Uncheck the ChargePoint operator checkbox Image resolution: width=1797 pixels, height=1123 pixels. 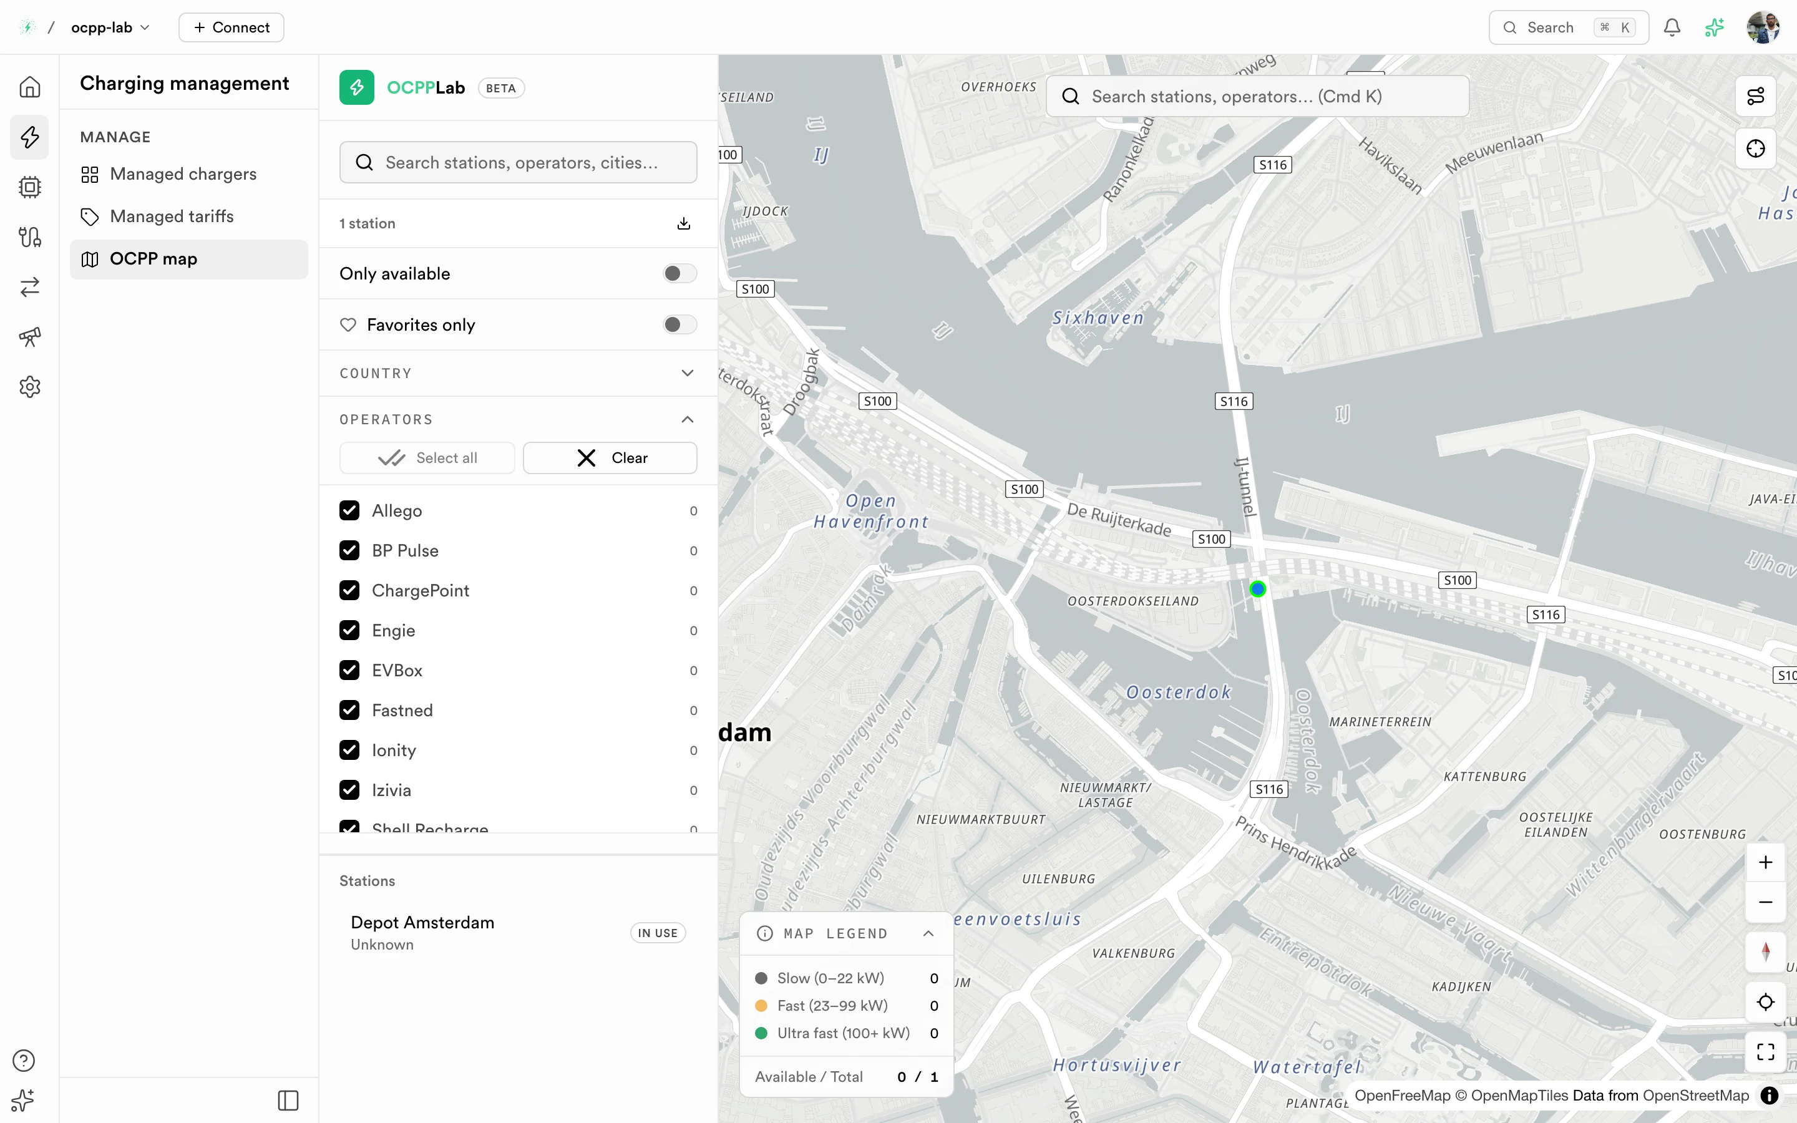coord(349,590)
